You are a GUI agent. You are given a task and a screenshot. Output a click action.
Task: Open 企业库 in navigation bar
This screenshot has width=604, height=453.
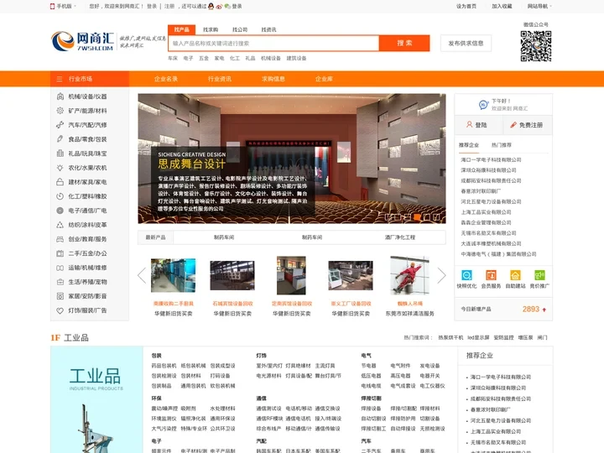click(324, 79)
